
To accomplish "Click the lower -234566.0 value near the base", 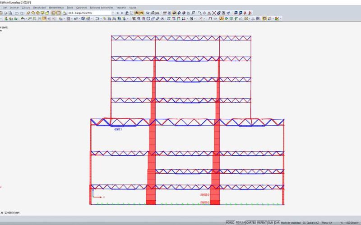I will (204, 202).
